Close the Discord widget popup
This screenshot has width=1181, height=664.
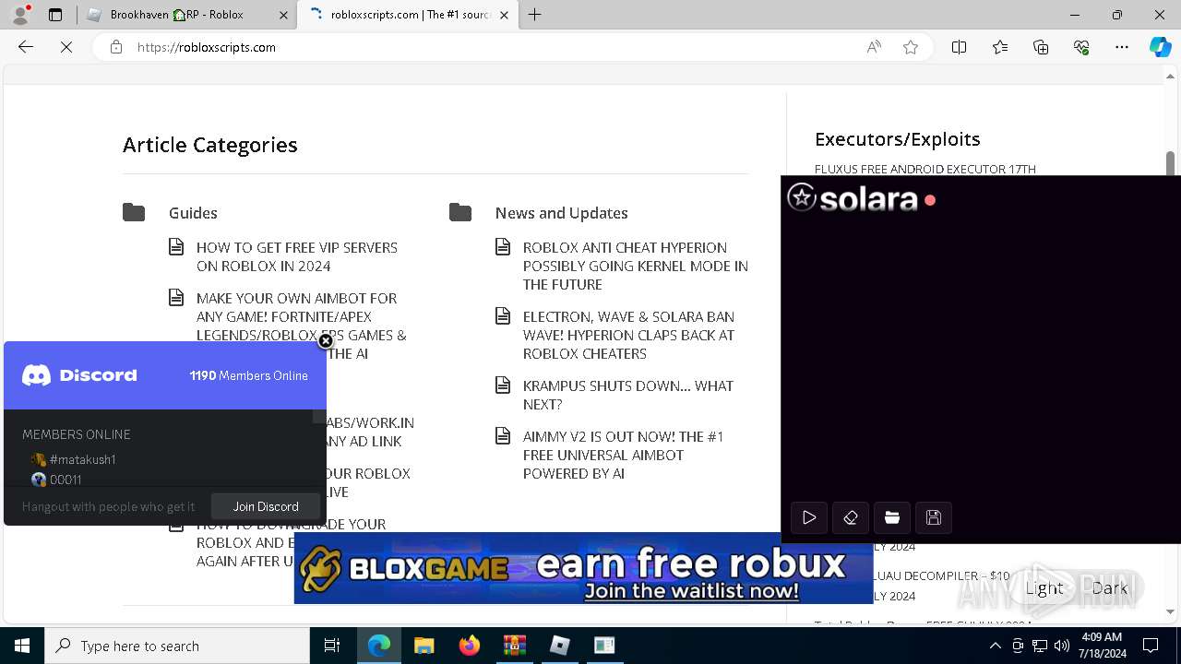click(326, 341)
